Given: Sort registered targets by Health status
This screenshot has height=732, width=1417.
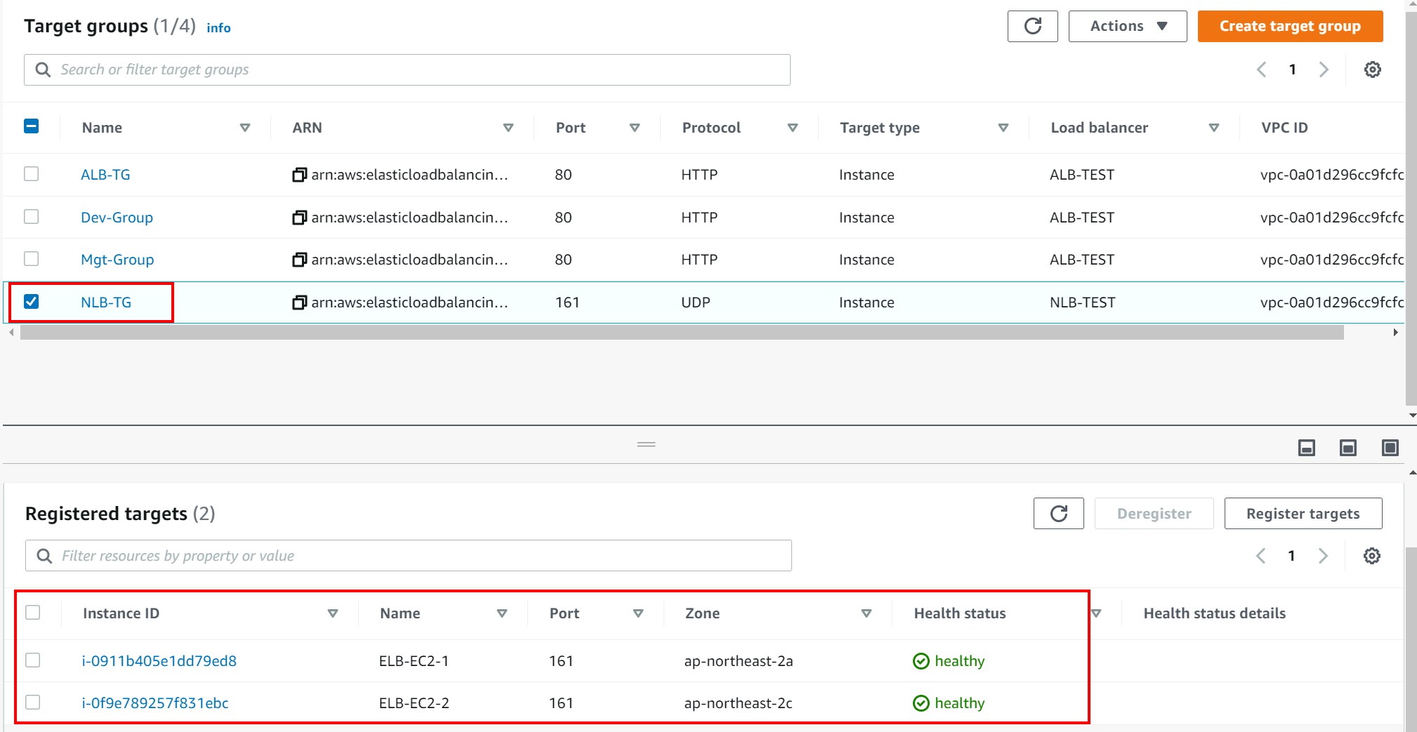Looking at the screenshot, I should (x=1096, y=613).
